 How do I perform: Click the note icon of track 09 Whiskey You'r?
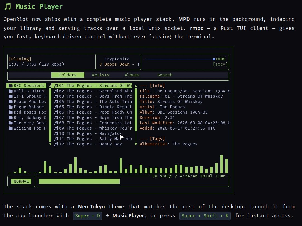coord(56,128)
